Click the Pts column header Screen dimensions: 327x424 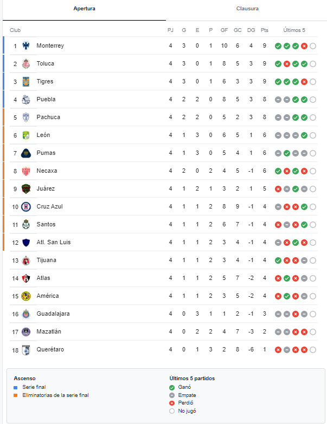264,30
